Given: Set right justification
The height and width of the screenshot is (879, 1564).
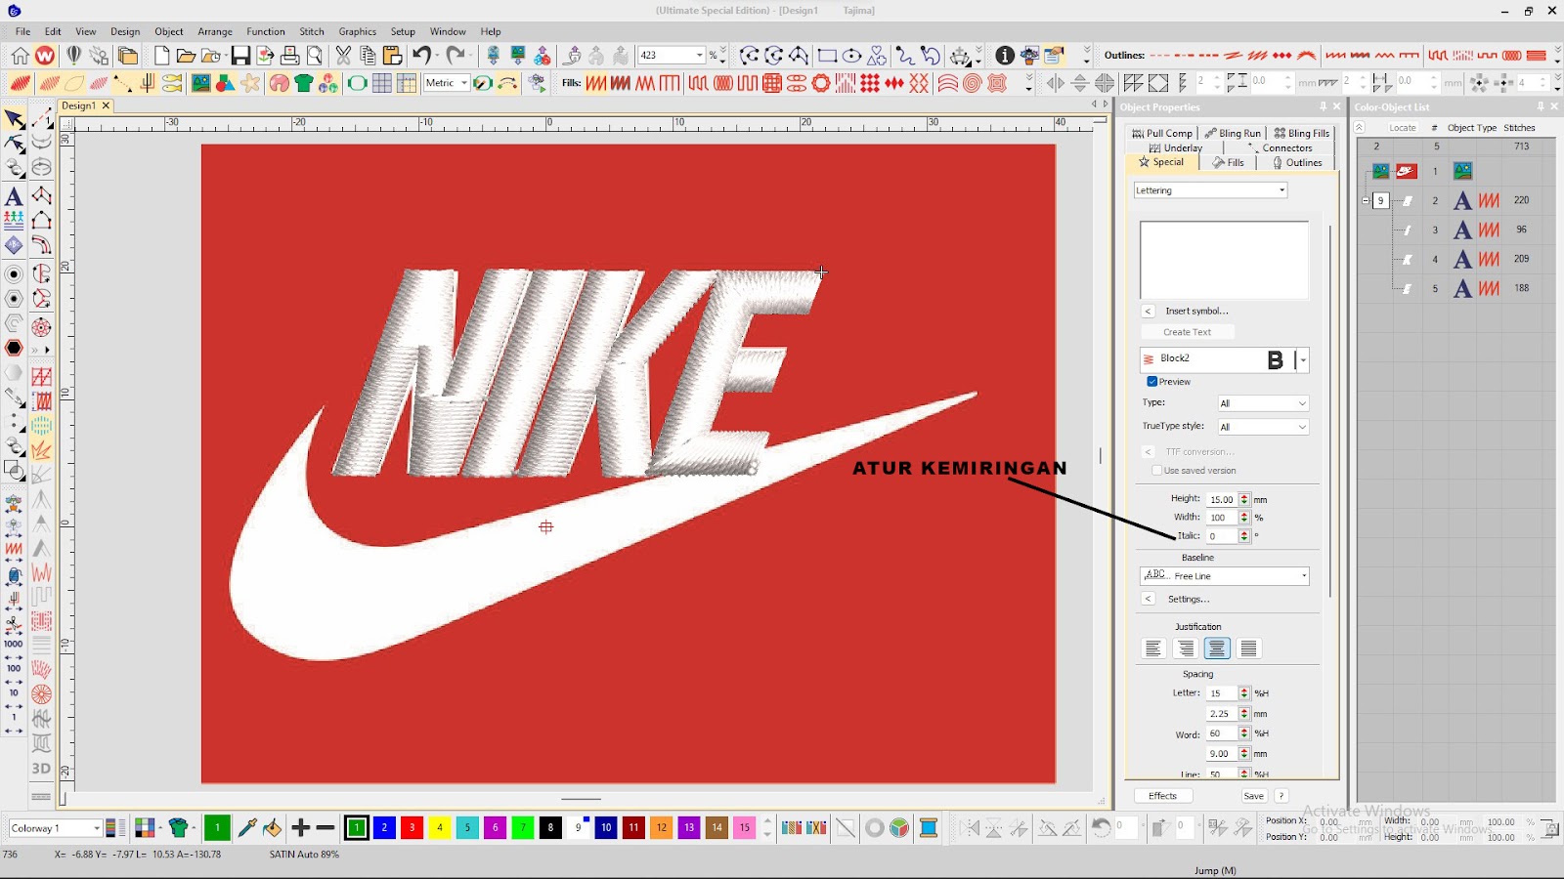Looking at the screenshot, I should tap(1186, 649).
